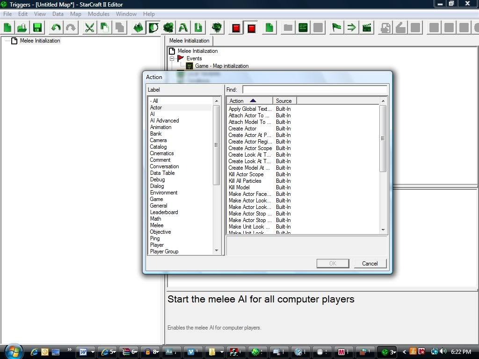Click the green right-arrow toolbar icon

[352, 28]
